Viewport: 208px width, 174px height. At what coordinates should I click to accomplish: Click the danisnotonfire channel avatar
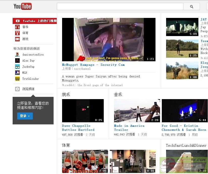17,54
